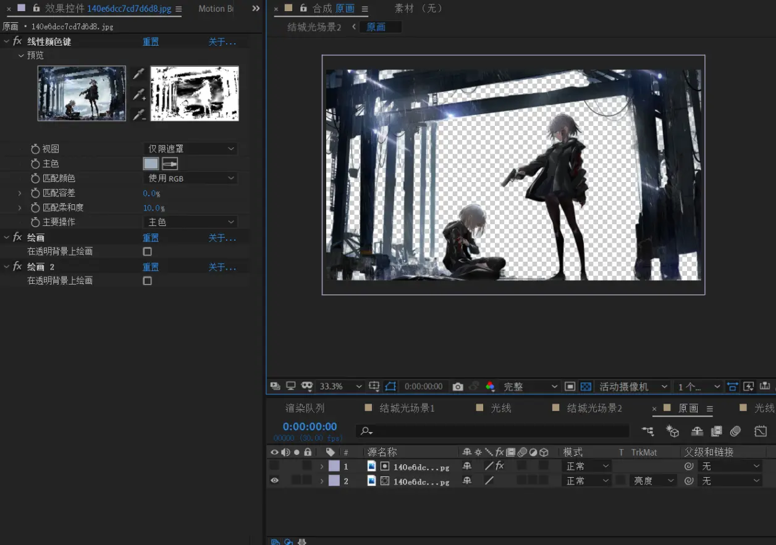The width and height of the screenshot is (776, 545).
Task: Toggle region of interest button
Action: [570, 386]
